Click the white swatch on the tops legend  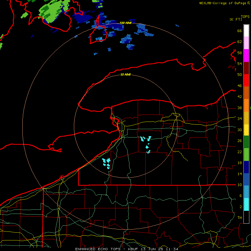click(246, 31)
